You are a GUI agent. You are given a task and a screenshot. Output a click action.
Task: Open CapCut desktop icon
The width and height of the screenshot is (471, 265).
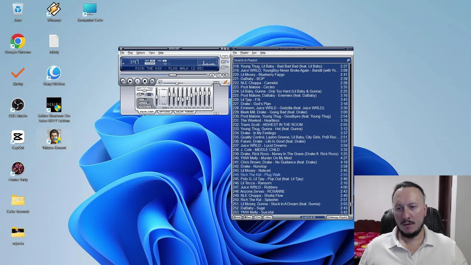coord(18,140)
